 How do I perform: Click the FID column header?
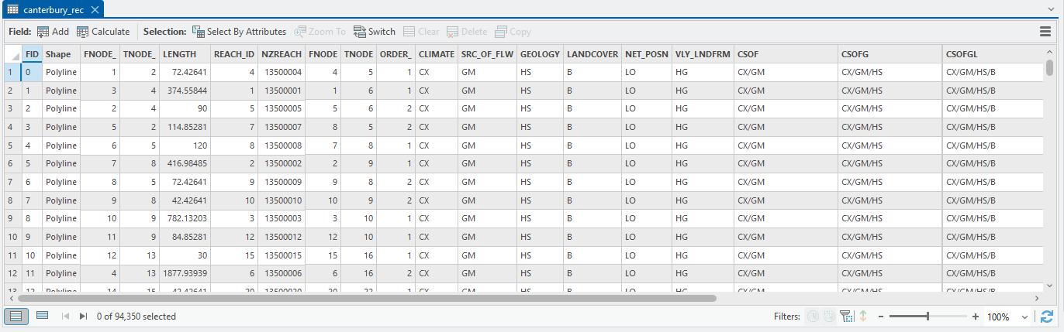click(32, 54)
